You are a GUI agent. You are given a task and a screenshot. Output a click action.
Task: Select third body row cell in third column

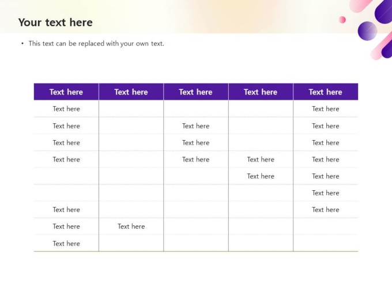pos(196,142)
